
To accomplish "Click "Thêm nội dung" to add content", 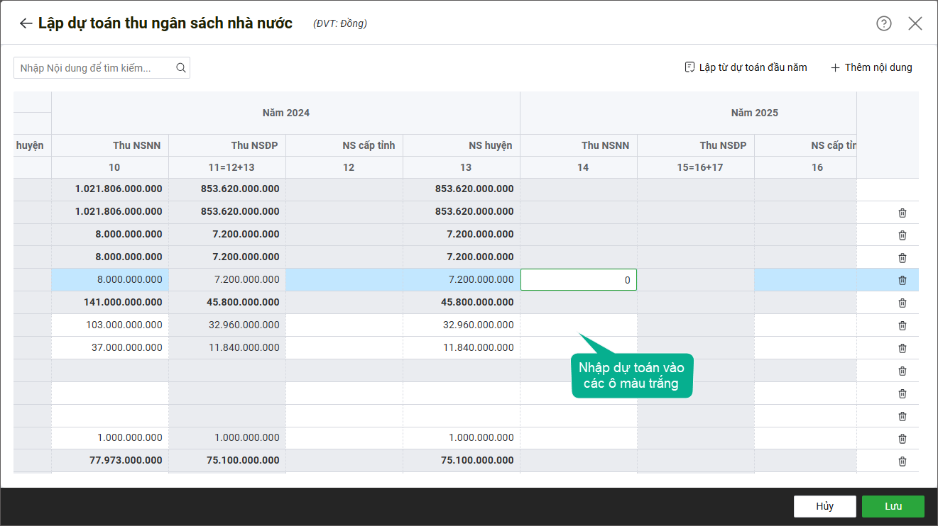I will [x=871, y=67].
